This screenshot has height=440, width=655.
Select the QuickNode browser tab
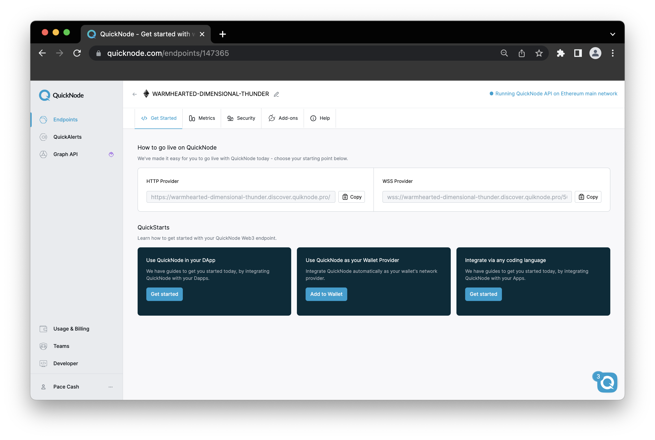[145, 34]
